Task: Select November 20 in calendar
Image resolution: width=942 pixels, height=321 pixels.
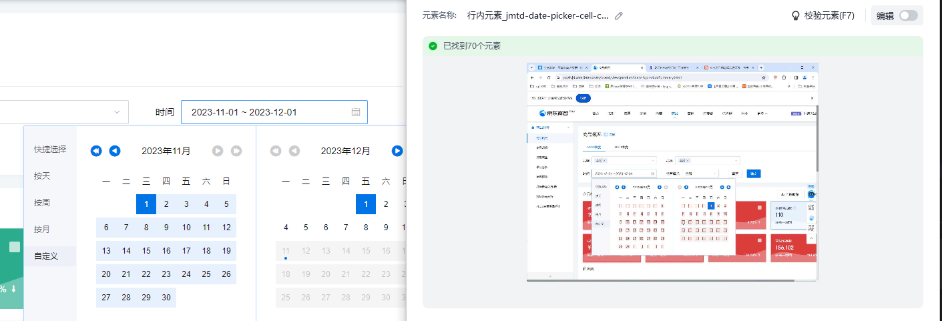Action: [106, 274]
